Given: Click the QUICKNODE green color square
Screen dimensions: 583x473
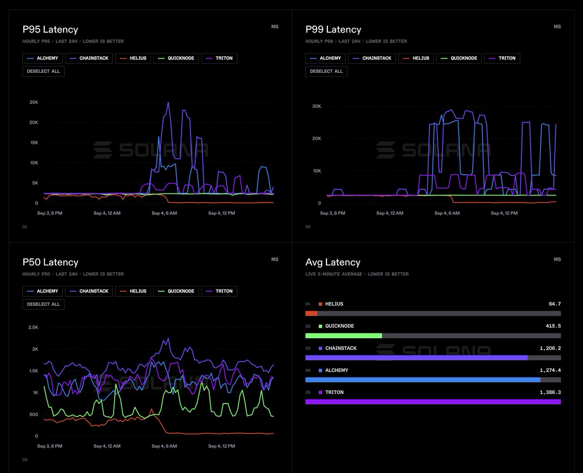Looking at the screenshot, I should pyautogui.click(x=321, y=326).
